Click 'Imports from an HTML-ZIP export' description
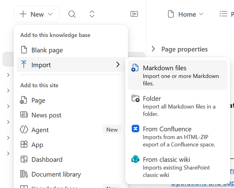234x188 pixels. tap(179, 141)
